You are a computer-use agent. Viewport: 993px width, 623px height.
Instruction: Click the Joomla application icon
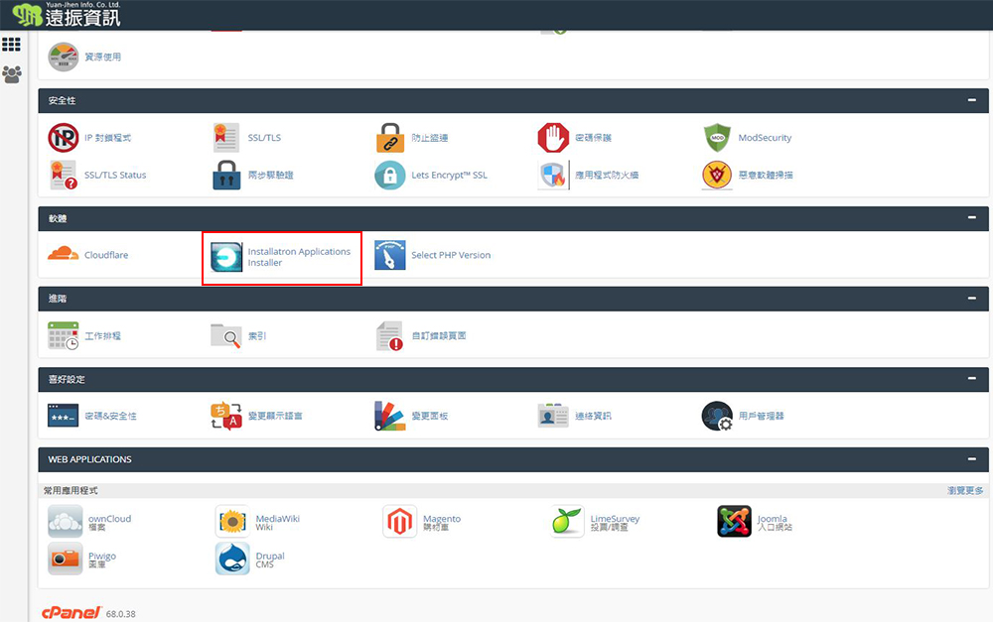click(734, 522)
